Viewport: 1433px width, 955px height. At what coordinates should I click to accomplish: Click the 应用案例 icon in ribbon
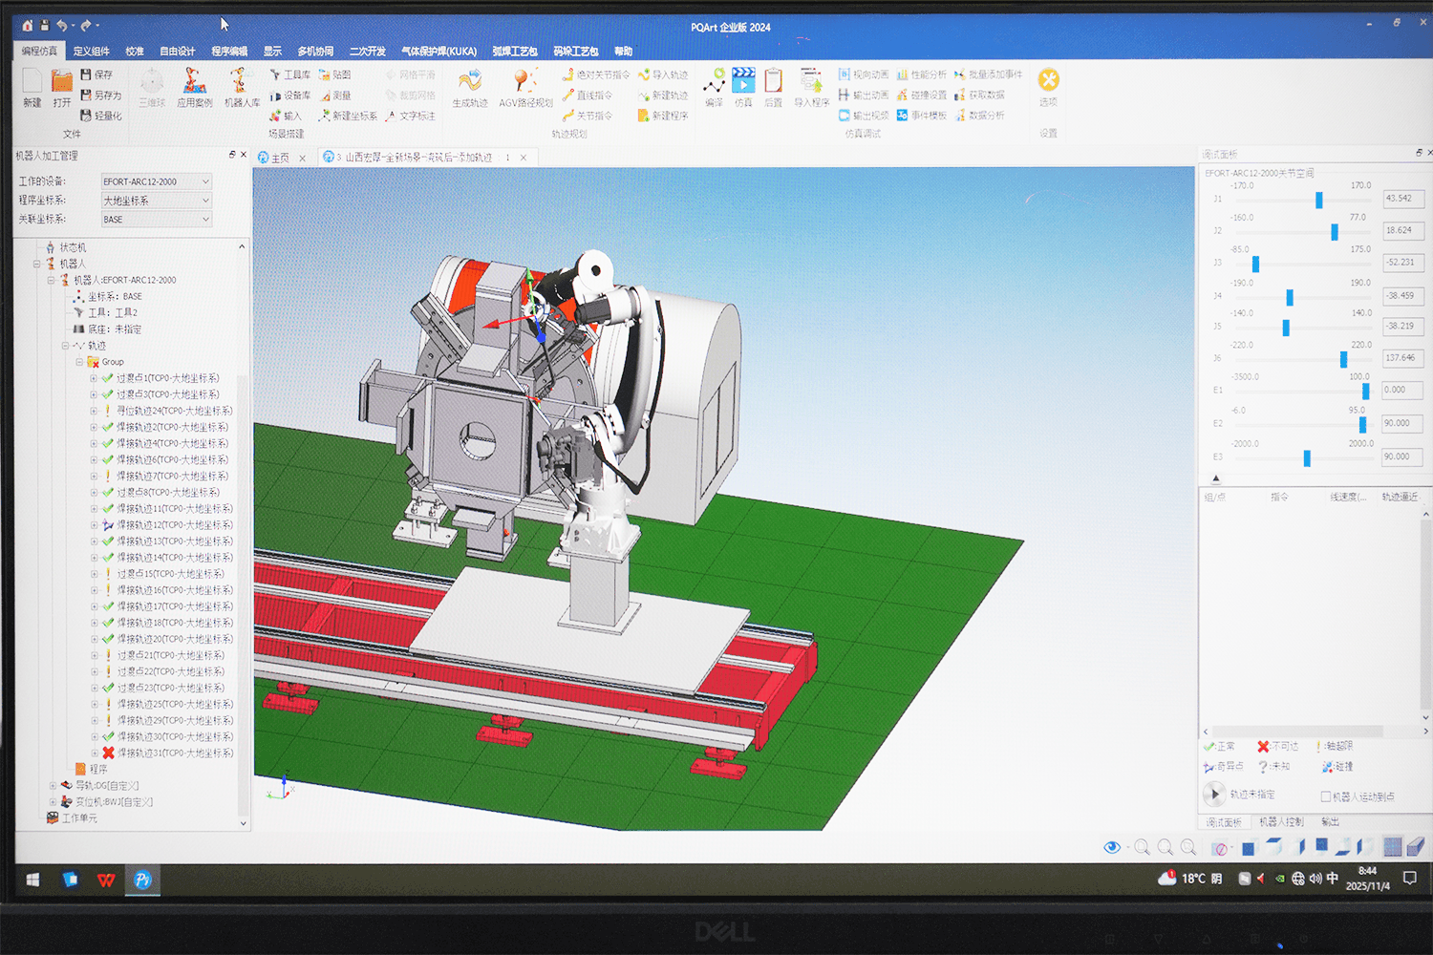pos(195,82)
